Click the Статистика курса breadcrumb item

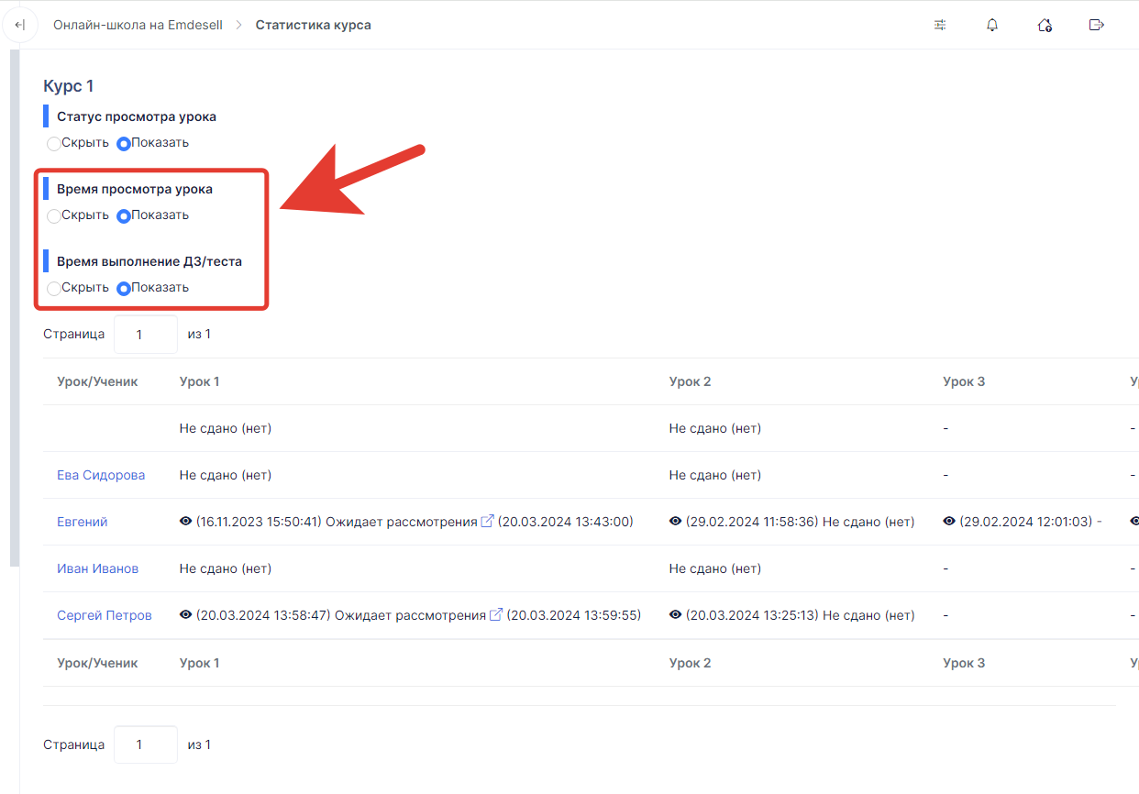pyautogui.click(x=313, y=25)
